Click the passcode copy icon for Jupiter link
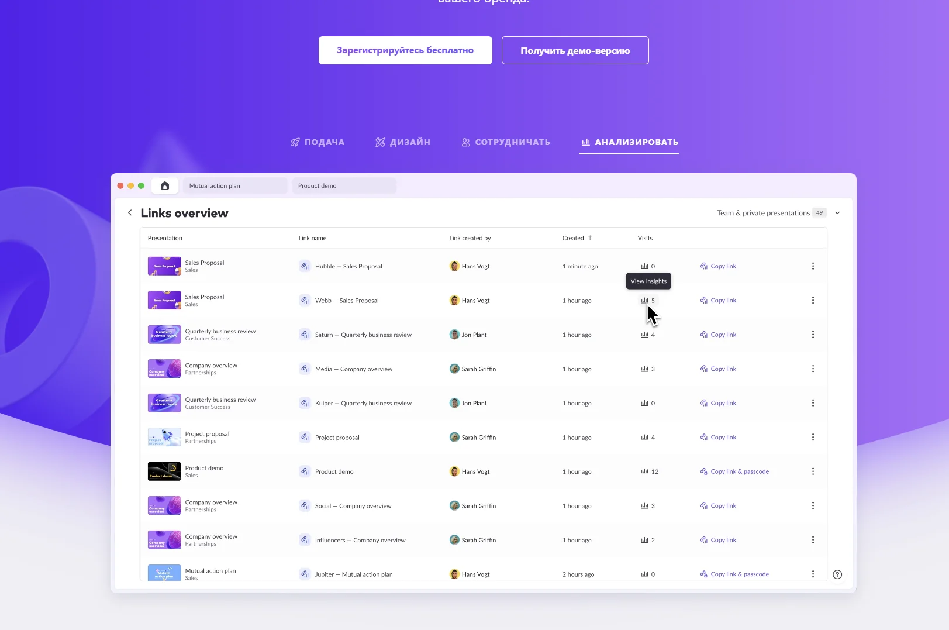Image resolution: width=949 pixels, height=630 pixels. click(x=703, y=574)
